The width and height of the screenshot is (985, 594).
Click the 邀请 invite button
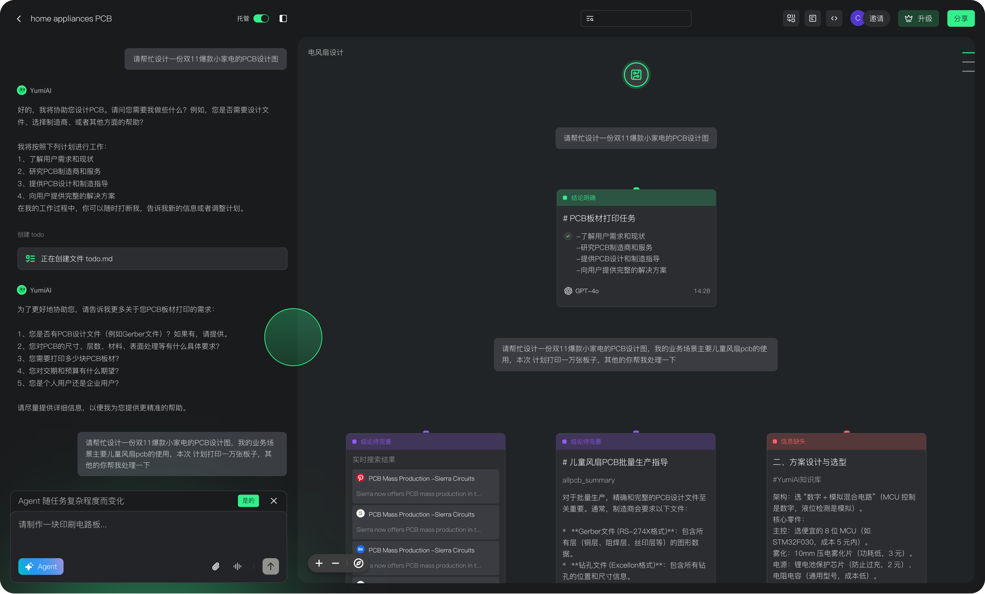point(876,19)
